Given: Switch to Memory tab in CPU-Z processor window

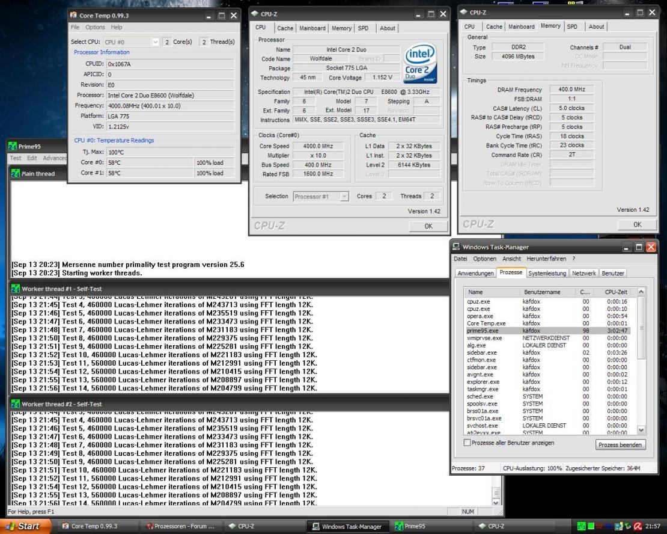Looking at the screenshot, I should [341, 28].
